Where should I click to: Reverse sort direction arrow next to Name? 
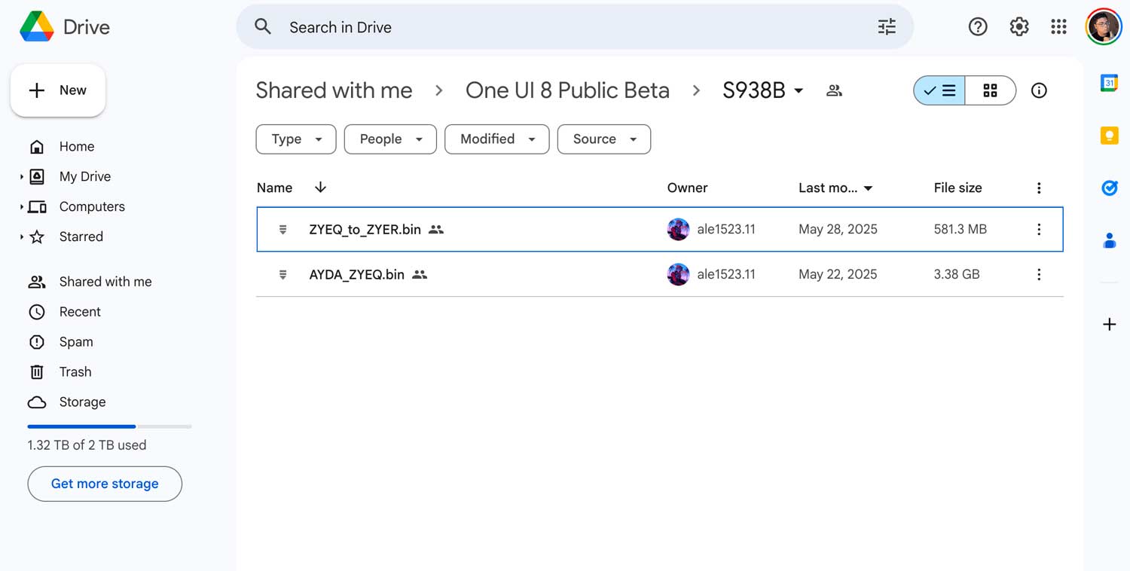(x=320, y=188)
